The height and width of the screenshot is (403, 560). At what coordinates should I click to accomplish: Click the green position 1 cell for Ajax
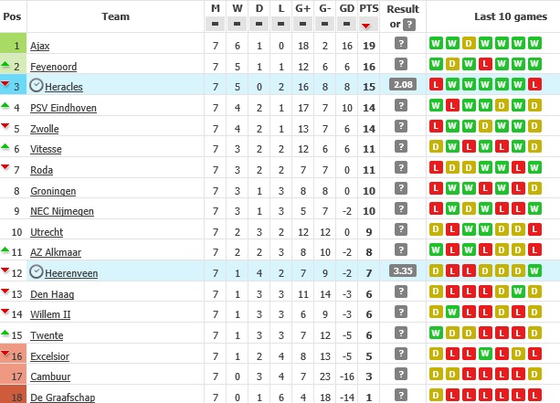click(15, 44)
